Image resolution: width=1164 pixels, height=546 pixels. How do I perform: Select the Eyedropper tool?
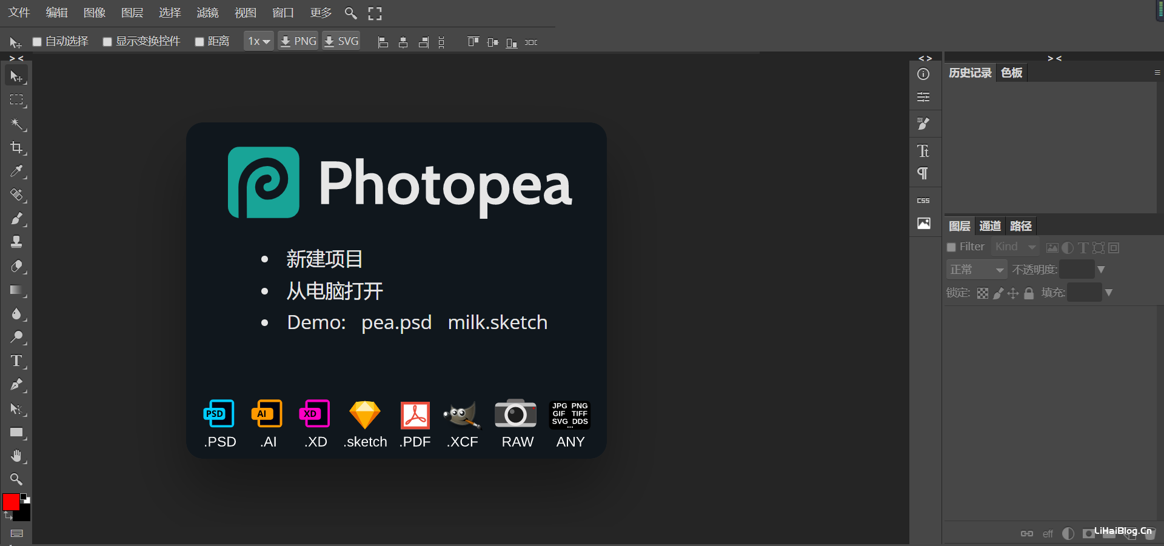[x=16, y=171]
